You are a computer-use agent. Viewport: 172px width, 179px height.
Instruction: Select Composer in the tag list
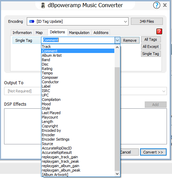[78, 77]
